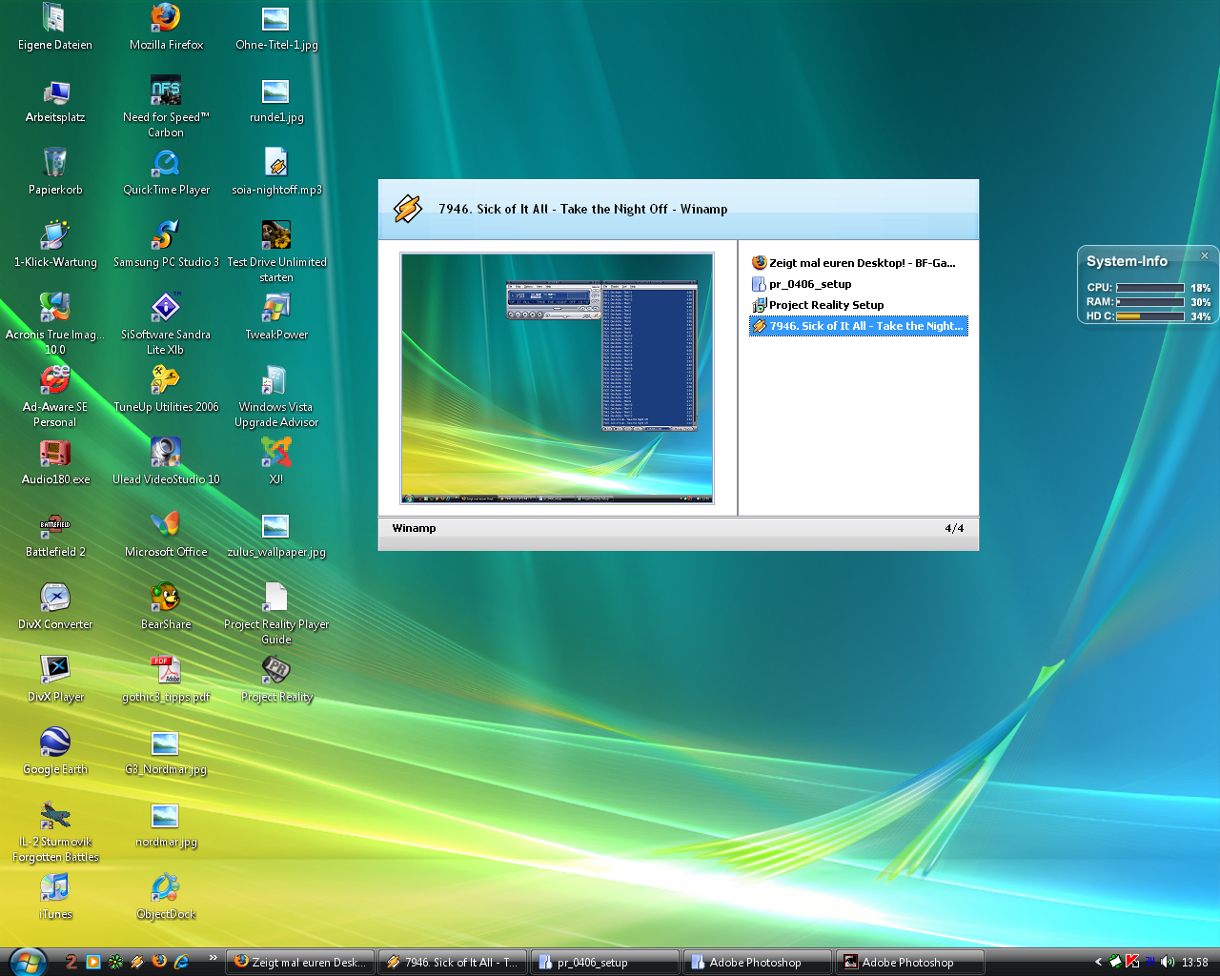Launch Mozilla Firefox from the desktop
The height and width of the screenshot is (976, 1220).
coord(166,27)
